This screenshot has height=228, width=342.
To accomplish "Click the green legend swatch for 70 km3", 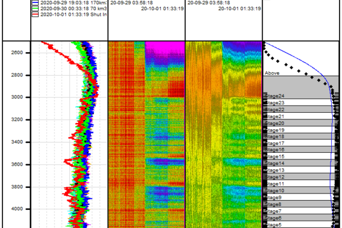I will (x=35, y=8).
